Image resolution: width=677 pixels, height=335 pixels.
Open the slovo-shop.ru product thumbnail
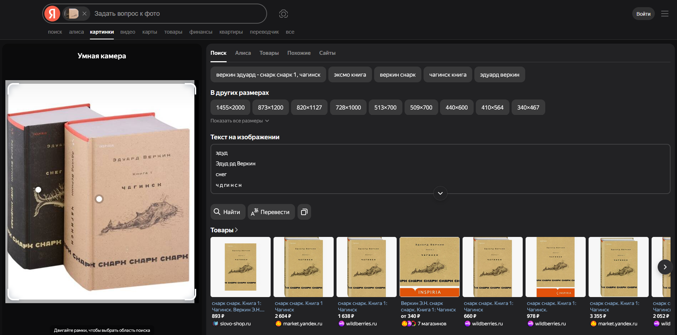pos(241,267)
